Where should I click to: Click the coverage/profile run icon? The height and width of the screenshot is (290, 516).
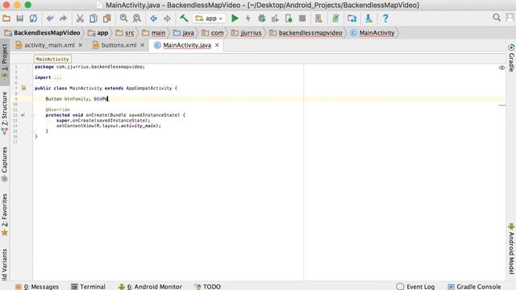pos(275,19)
